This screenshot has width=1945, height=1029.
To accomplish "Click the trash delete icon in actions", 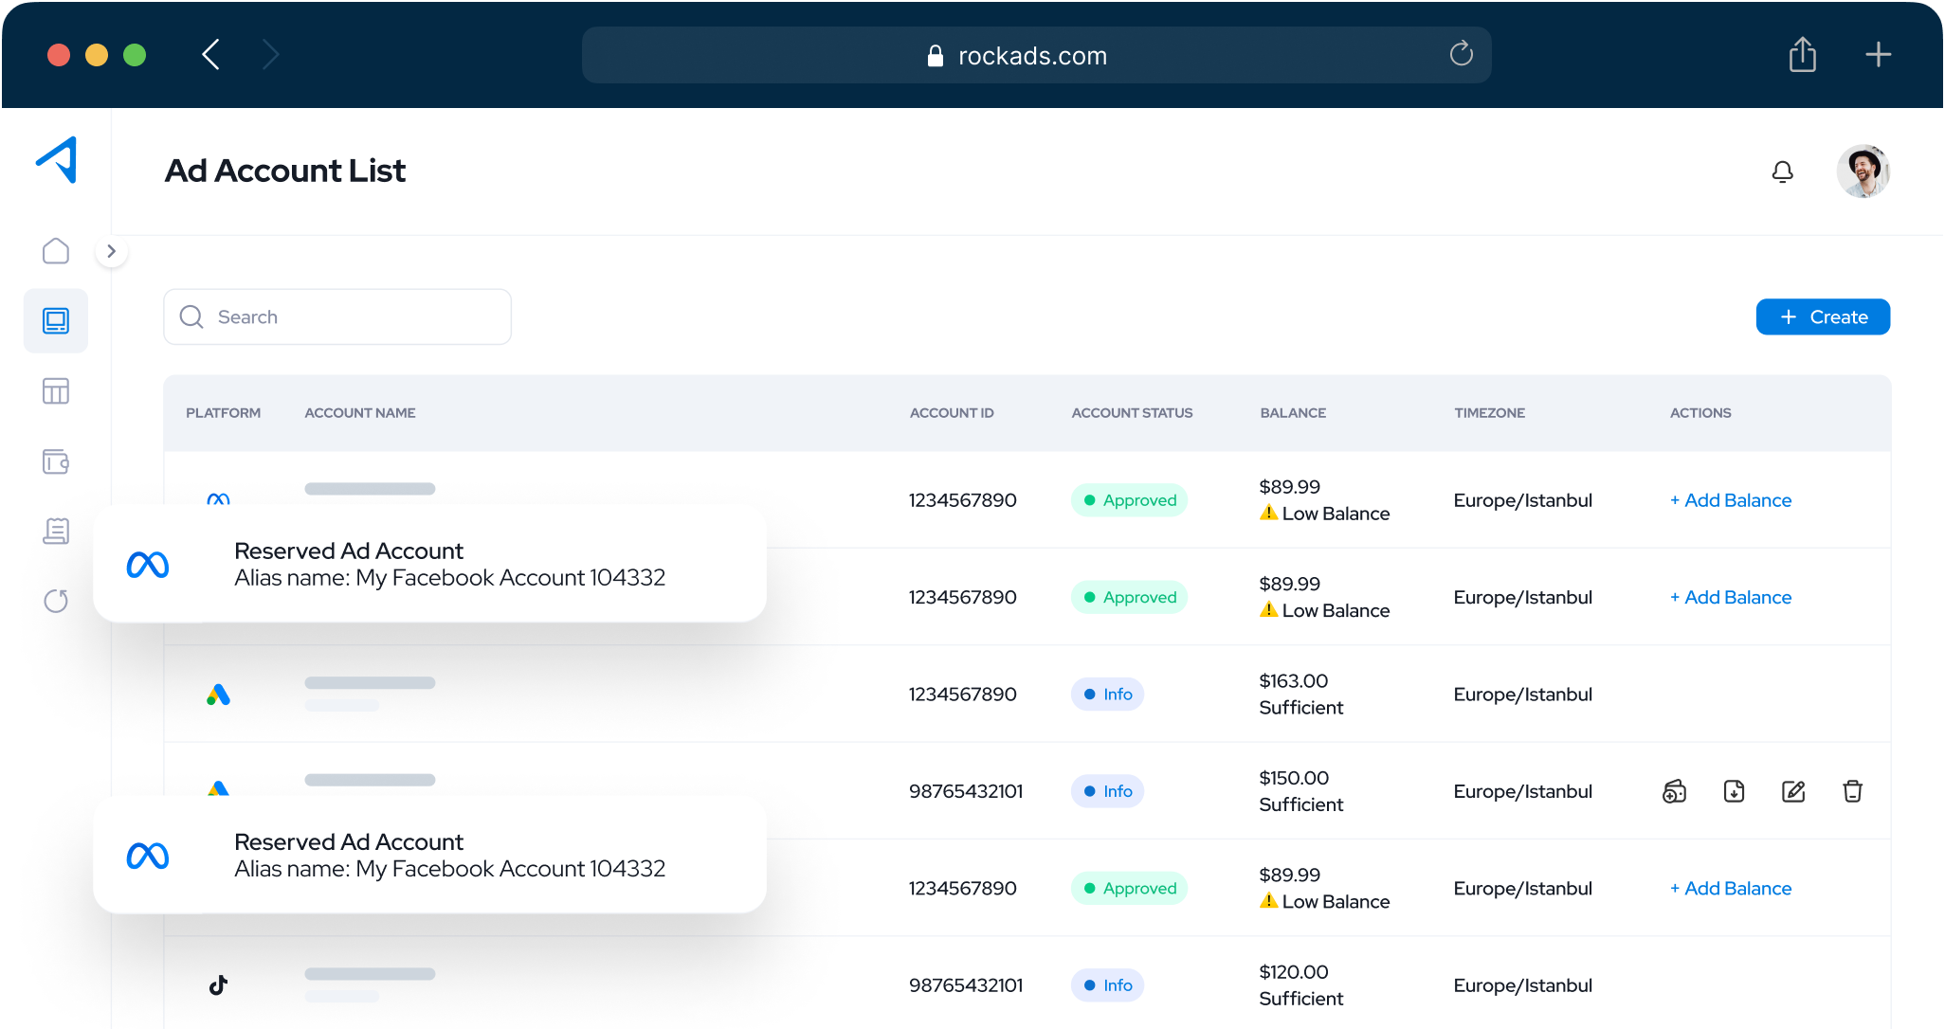I will (1852, 791).
